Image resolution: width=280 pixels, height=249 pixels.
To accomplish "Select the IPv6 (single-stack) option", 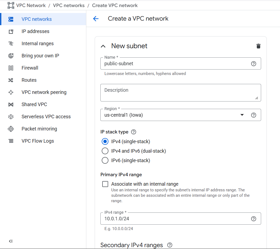I will [105, 160].
